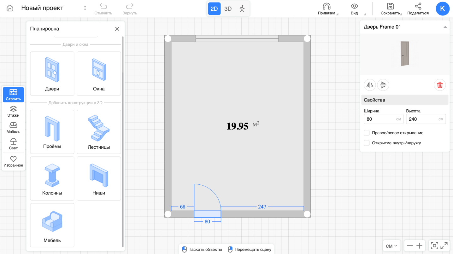Undo the last action with Отменить
The image size is (453, 254).
(x=103, y=9)
